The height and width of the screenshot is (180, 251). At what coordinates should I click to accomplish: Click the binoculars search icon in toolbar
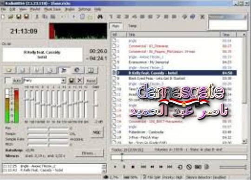[100, 17]
